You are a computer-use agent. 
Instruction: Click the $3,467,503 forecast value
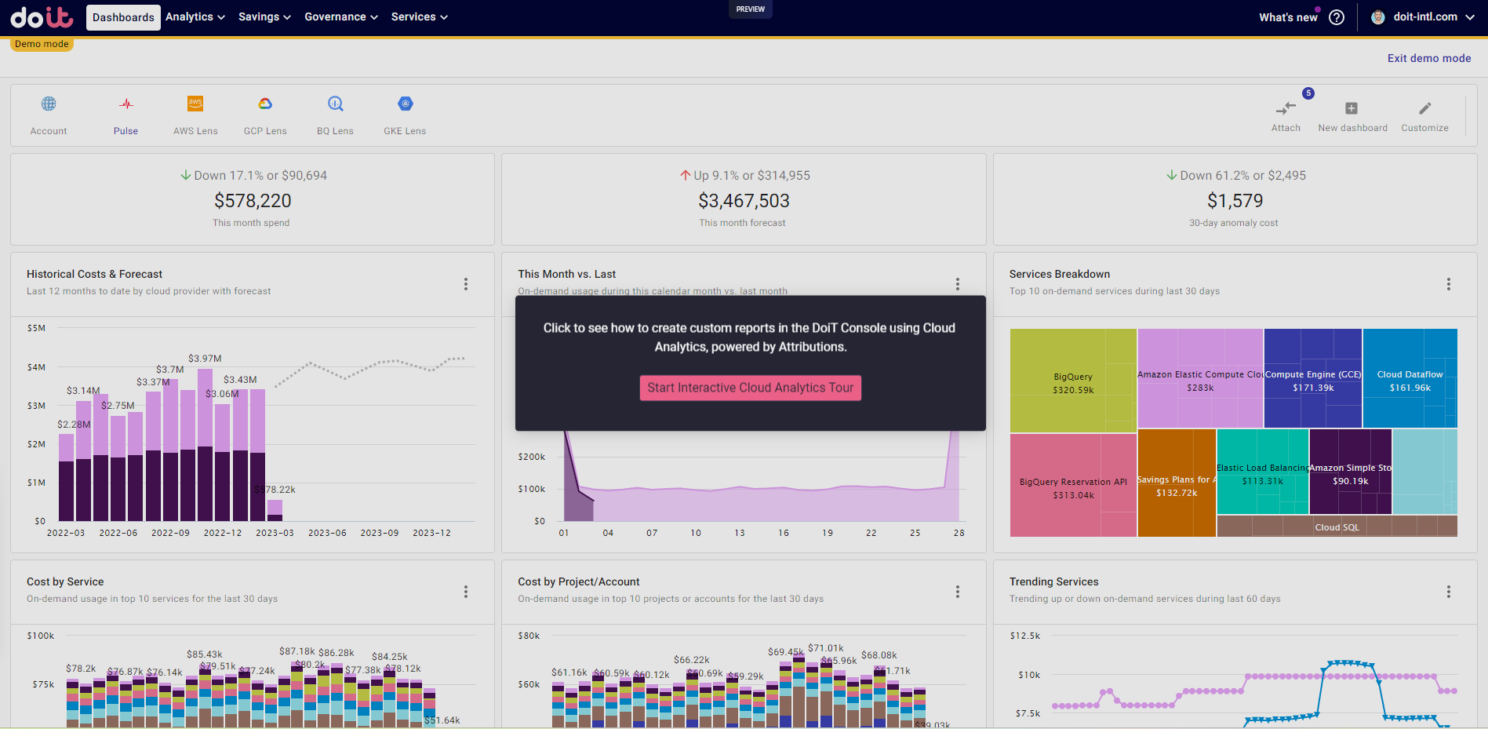[744, 201]
